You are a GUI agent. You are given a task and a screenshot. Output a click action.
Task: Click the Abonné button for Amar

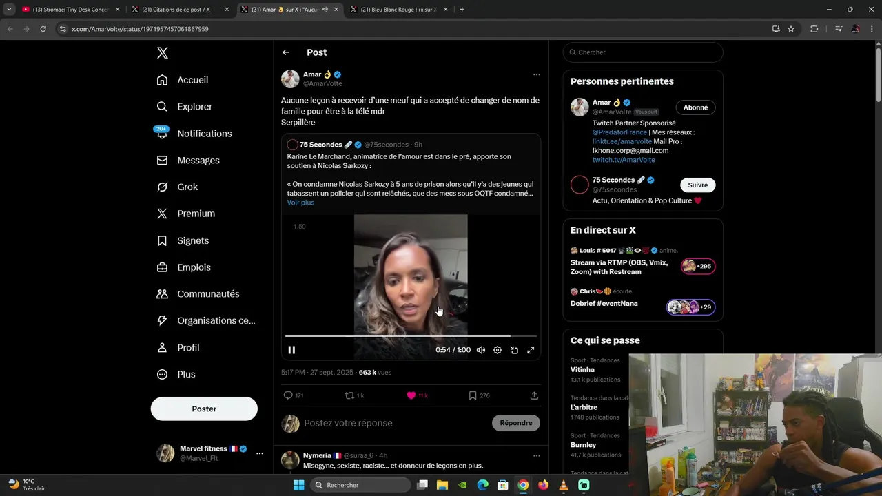click(x=695, y=107)
